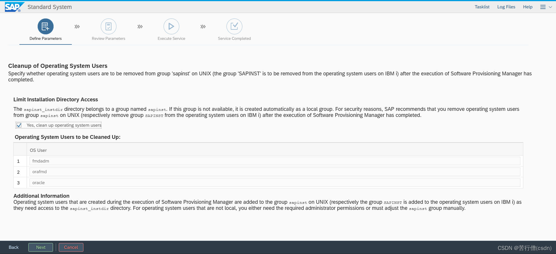
Task: Click the SAP logo
Action: pyautogui.click(x=14, y=7)
